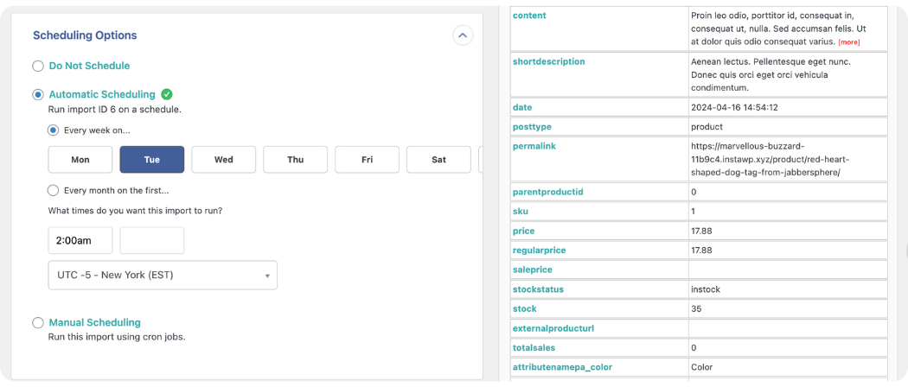Click the Manual Scheduling label text
Viewport: 908px width, 387px height.
point(94,322)
